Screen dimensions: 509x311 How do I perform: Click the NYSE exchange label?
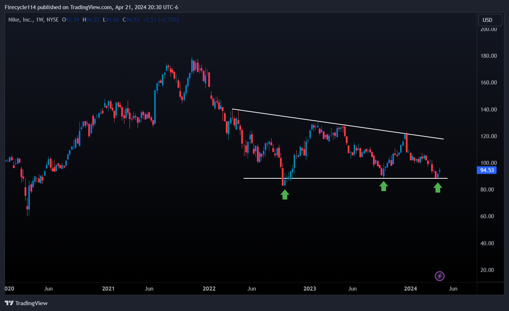53,20
